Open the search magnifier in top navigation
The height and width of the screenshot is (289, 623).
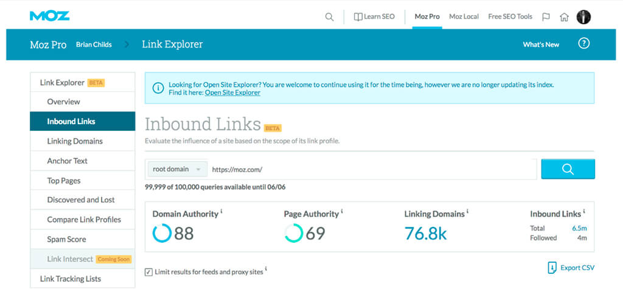[x=329, y=17]
